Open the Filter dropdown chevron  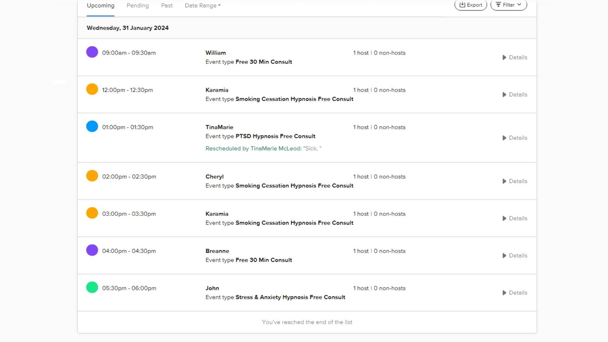(x=519, y=5)
